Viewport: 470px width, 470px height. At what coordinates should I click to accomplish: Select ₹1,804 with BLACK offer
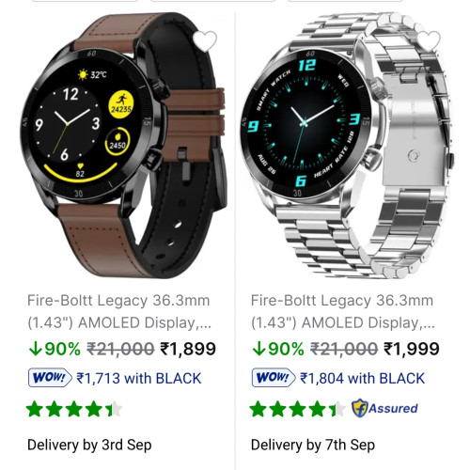(x=362, y=378)
